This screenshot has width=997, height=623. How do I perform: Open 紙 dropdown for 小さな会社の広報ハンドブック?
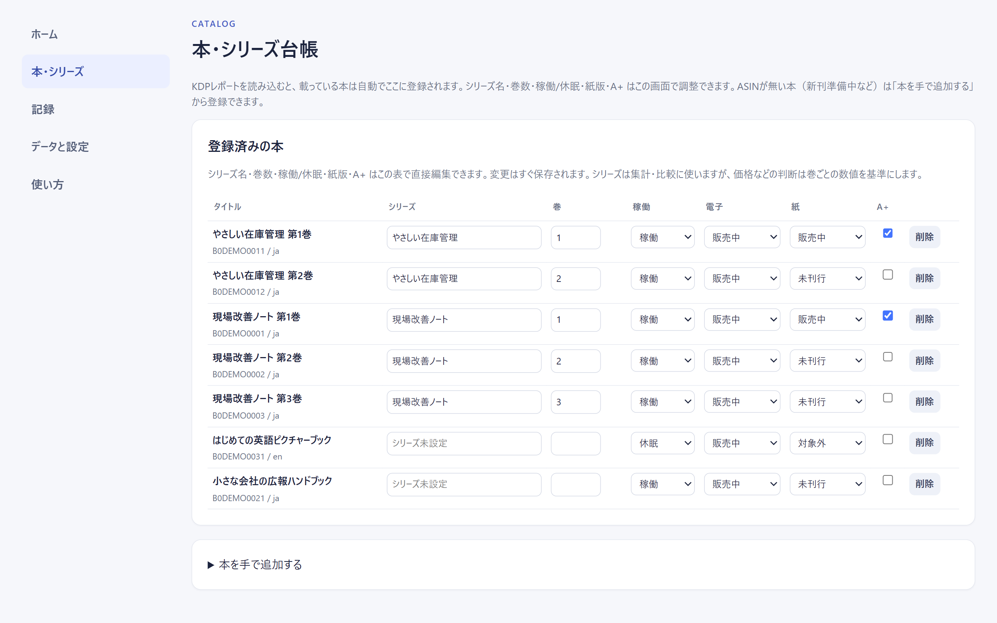tap(827, 484)
